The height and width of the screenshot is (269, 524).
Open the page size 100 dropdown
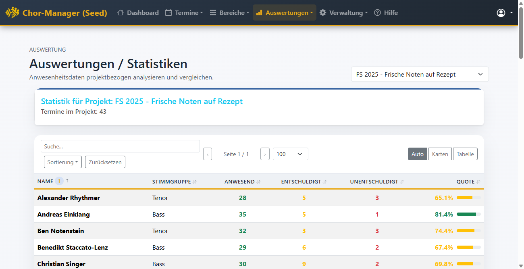click(x=291, y=154)
